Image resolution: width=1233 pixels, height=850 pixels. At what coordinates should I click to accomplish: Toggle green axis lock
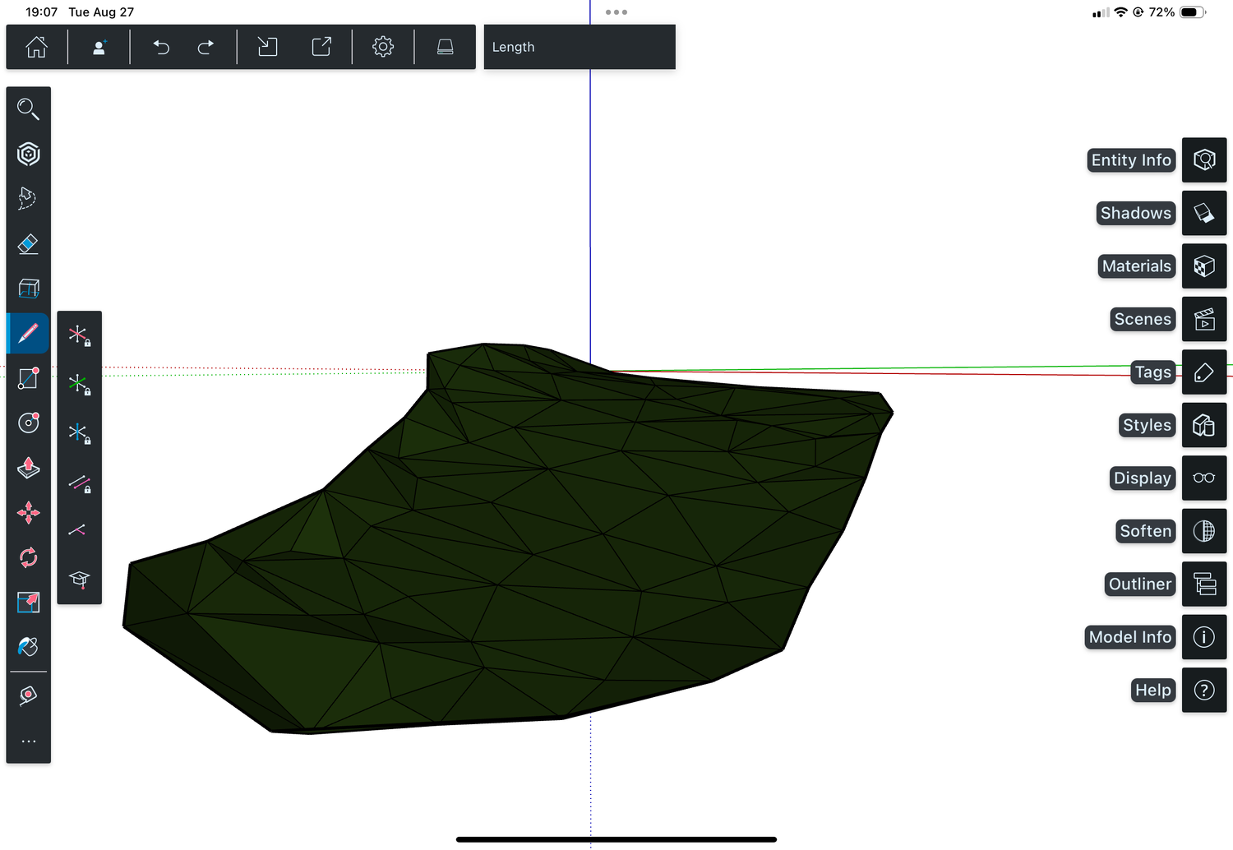(79, 384)
